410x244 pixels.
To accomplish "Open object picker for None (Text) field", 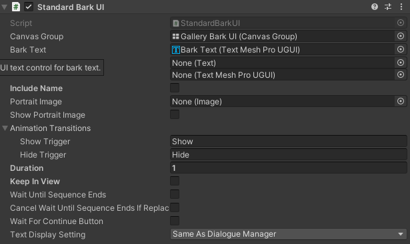I will [401, 62].
